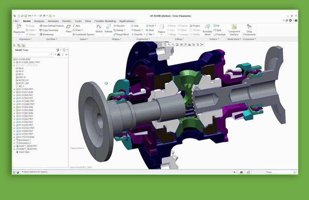The width and height of the screenshot is (309, 200).
Task: Expand the Operations group dropdown
Action: pyautogui.click(x=25, y=39)
